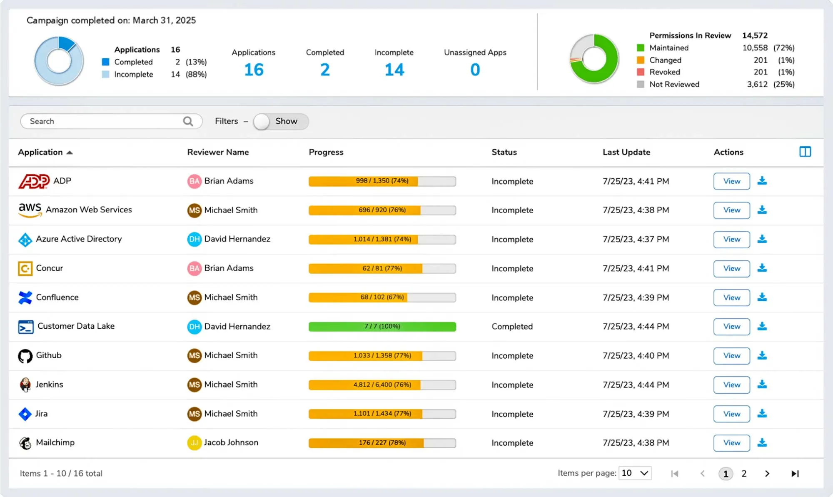Select page 1 in pagination
This screenshot has height=497, width=833.
tap(726, 474)
